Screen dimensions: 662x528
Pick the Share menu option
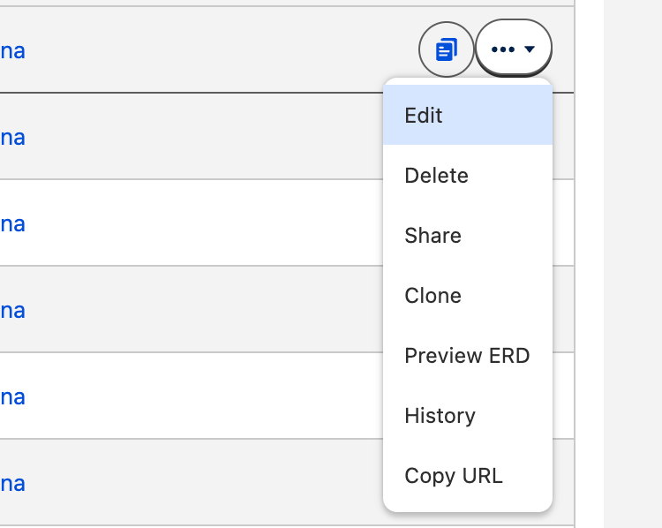click(x=468, y=235)
